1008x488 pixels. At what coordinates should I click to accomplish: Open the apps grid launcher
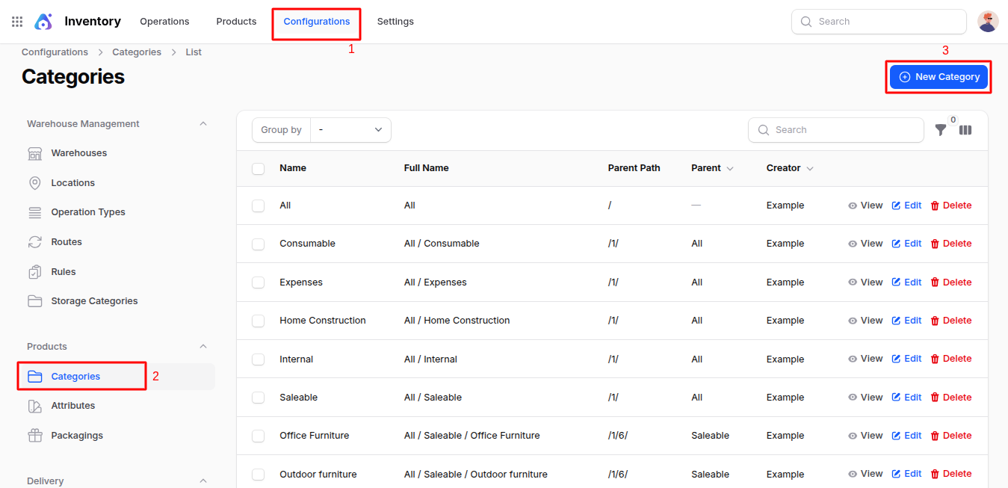16,21
